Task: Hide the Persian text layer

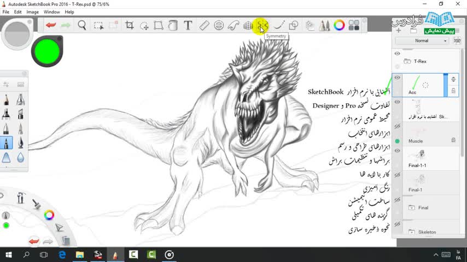Action: coord(398,102)
